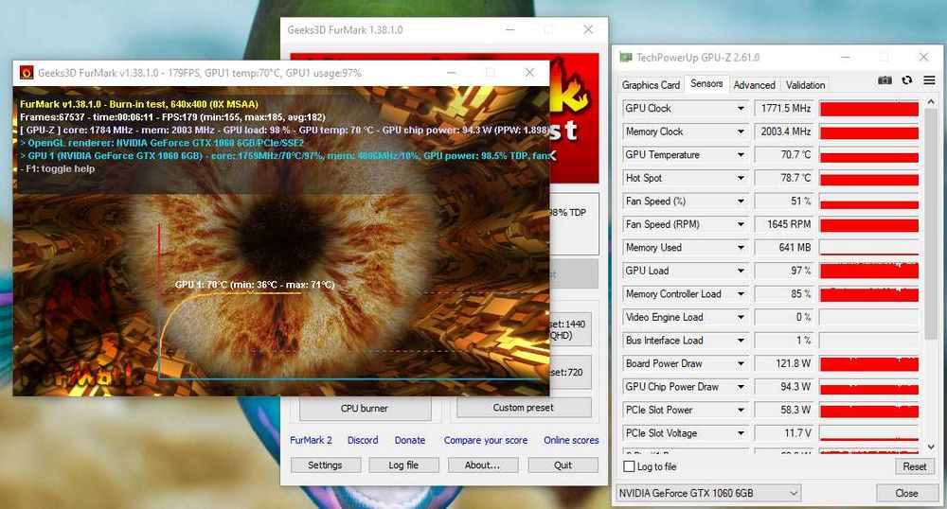This screenshot has height=509, width=947.
Task: Click the GPU 1 temperature graph label
Action: (254, 285)
